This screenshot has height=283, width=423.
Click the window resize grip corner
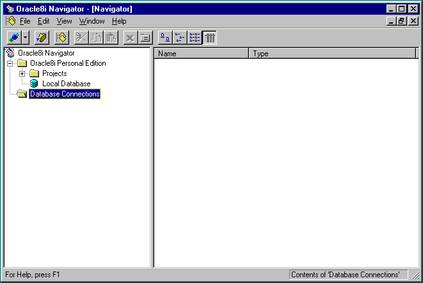click(416, 275)
